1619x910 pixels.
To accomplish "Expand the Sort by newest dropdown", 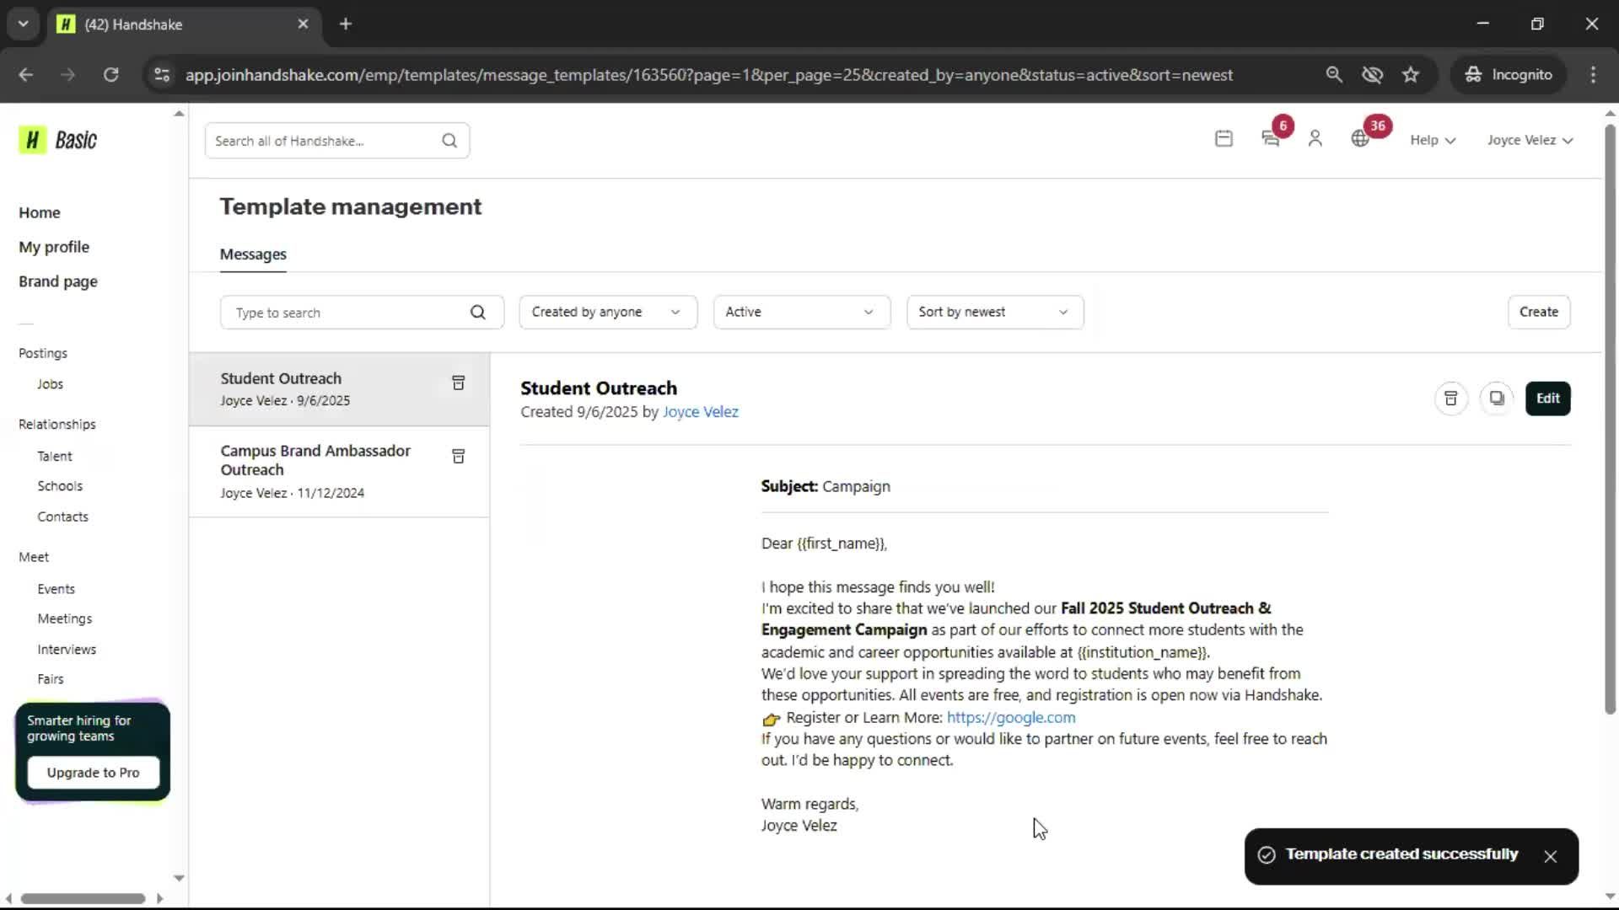I will [995, 312].
